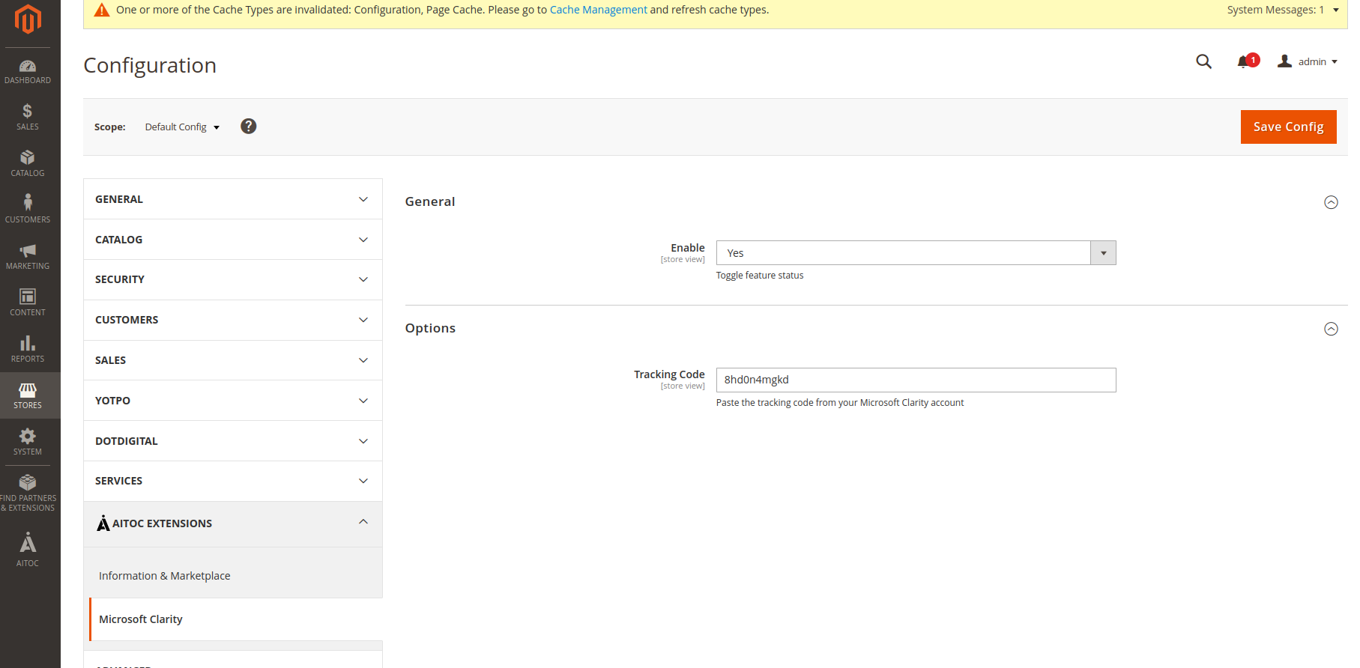The height and width of the screenshot is (668, 1360).
Task: Click the cache warning triangle icon
Action: click(x=102, y=10)
